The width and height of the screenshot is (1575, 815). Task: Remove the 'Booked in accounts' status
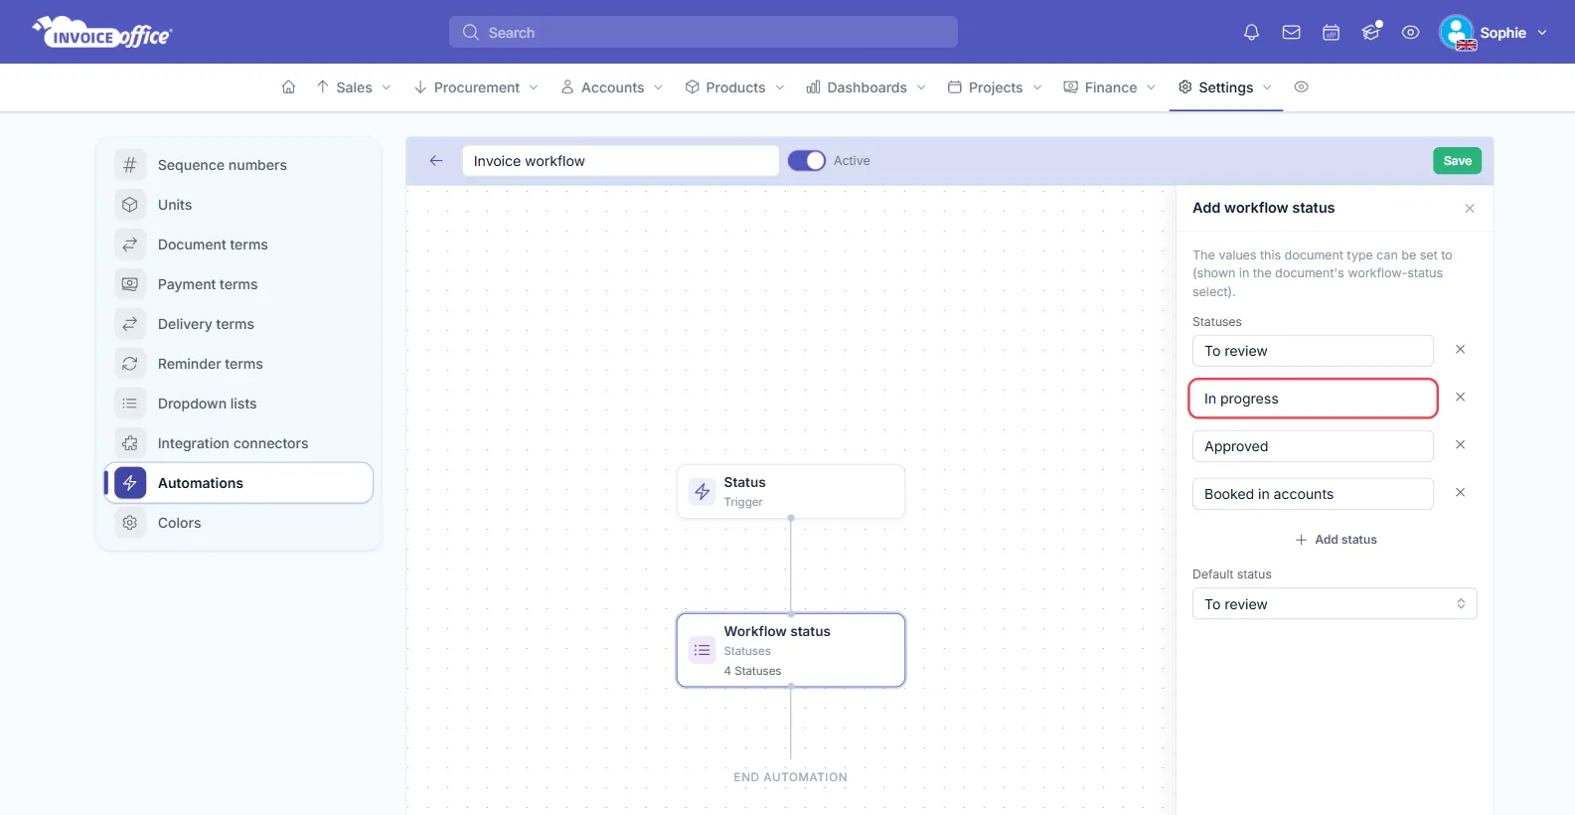[x=1460, y=493]
